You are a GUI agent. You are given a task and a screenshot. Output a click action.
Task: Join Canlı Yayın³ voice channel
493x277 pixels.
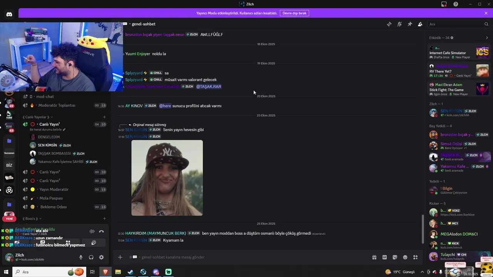coord(65,181)
